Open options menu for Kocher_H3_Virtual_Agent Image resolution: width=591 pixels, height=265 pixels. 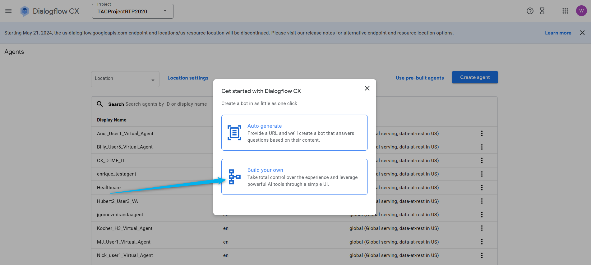point(482,228)
